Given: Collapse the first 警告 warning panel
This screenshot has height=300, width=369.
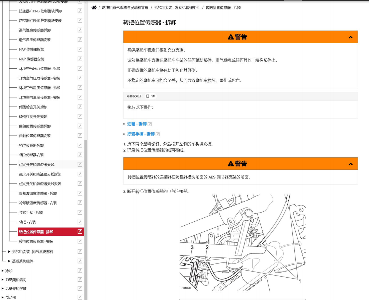Looking at the screenshot, I should 350,37.
